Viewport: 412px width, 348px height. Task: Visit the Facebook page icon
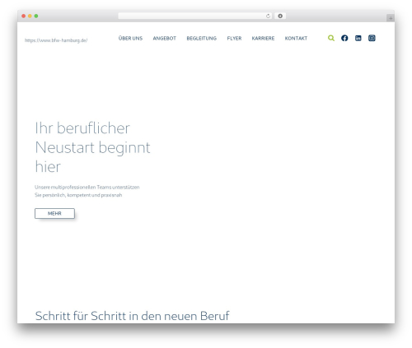pyautogui.click(x=344, y=38)
